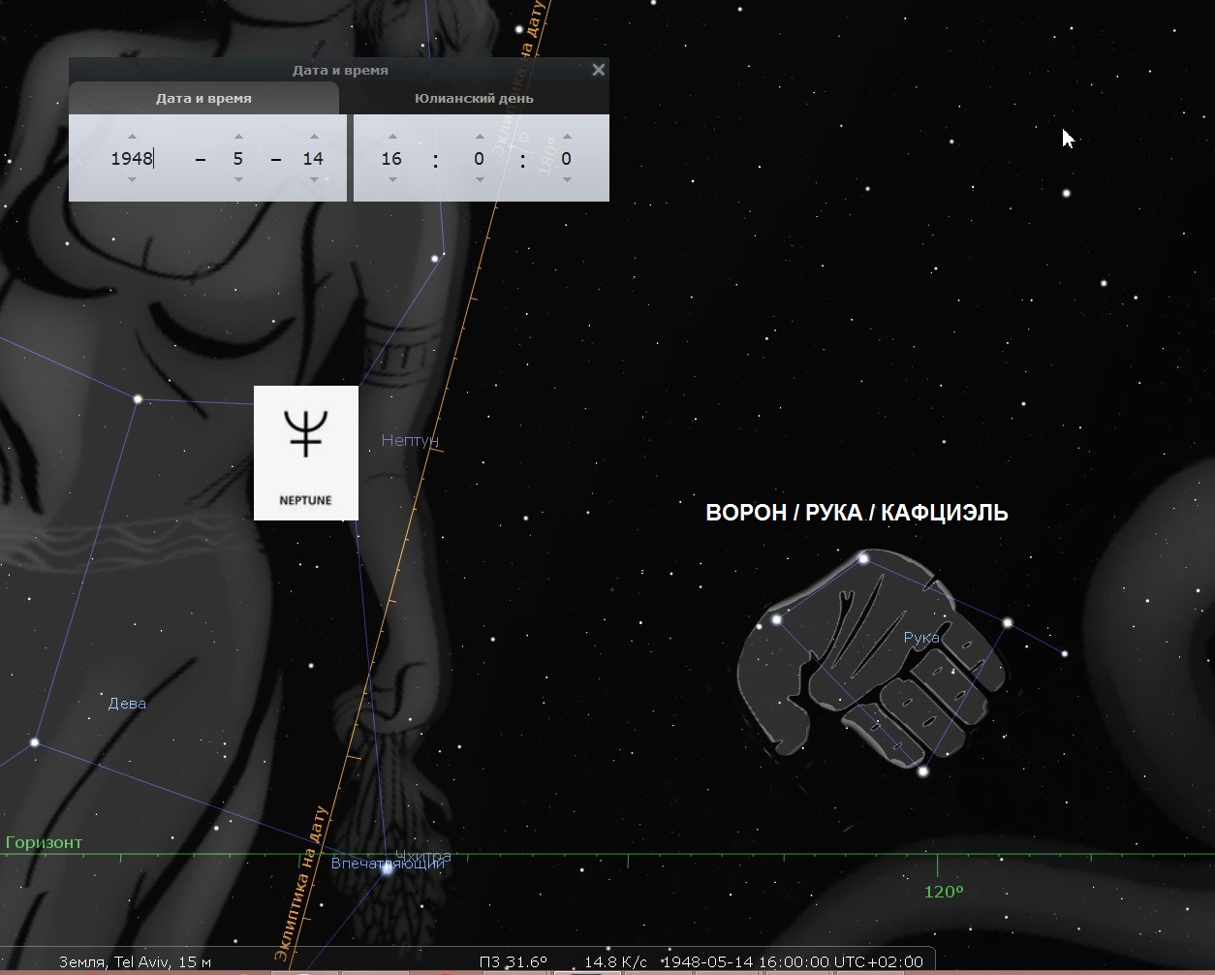Viewport: 1215px width, 975px height.
Task: Select the Рука constellation label
Action: [920, 637]
